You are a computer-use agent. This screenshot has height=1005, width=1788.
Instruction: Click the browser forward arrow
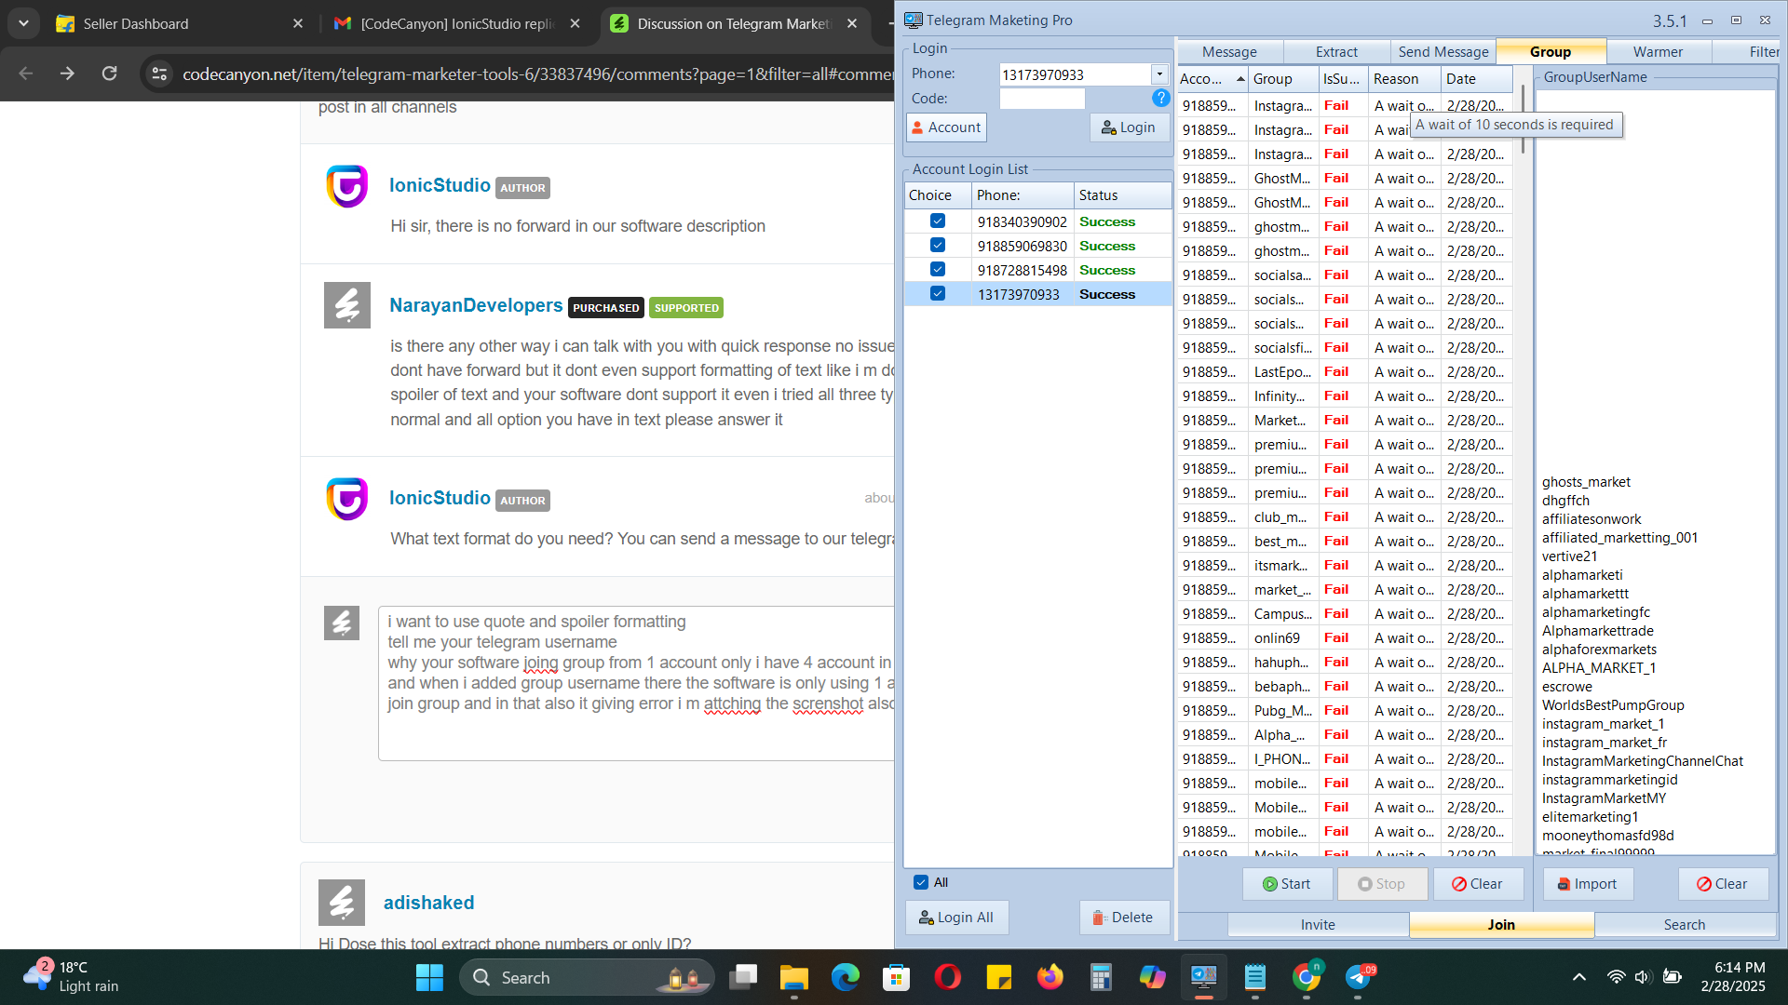coord(67,74)
